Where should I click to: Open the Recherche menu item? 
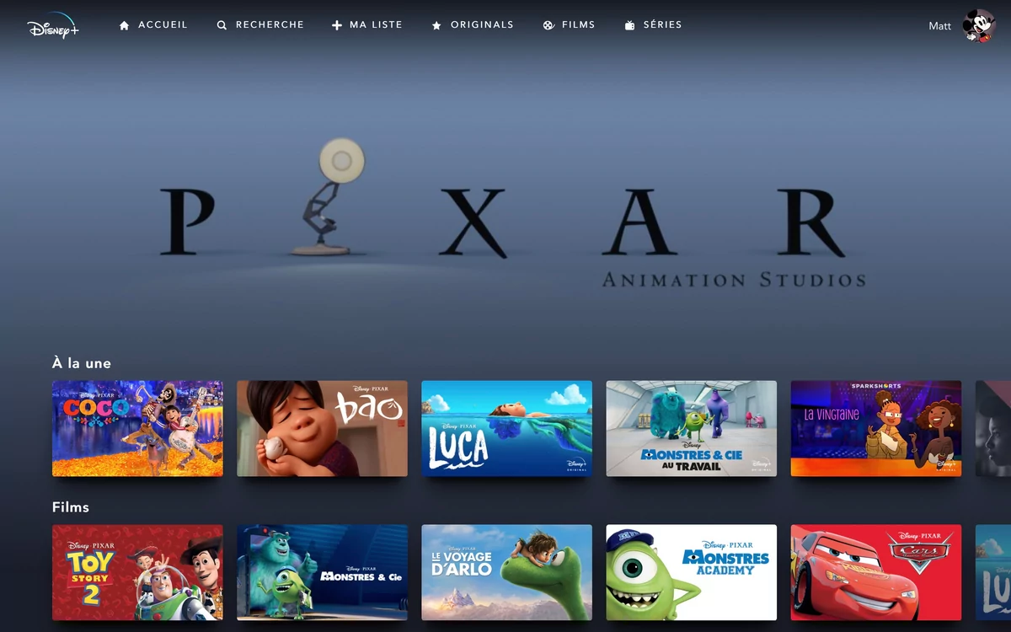click(x=270, y=25)
